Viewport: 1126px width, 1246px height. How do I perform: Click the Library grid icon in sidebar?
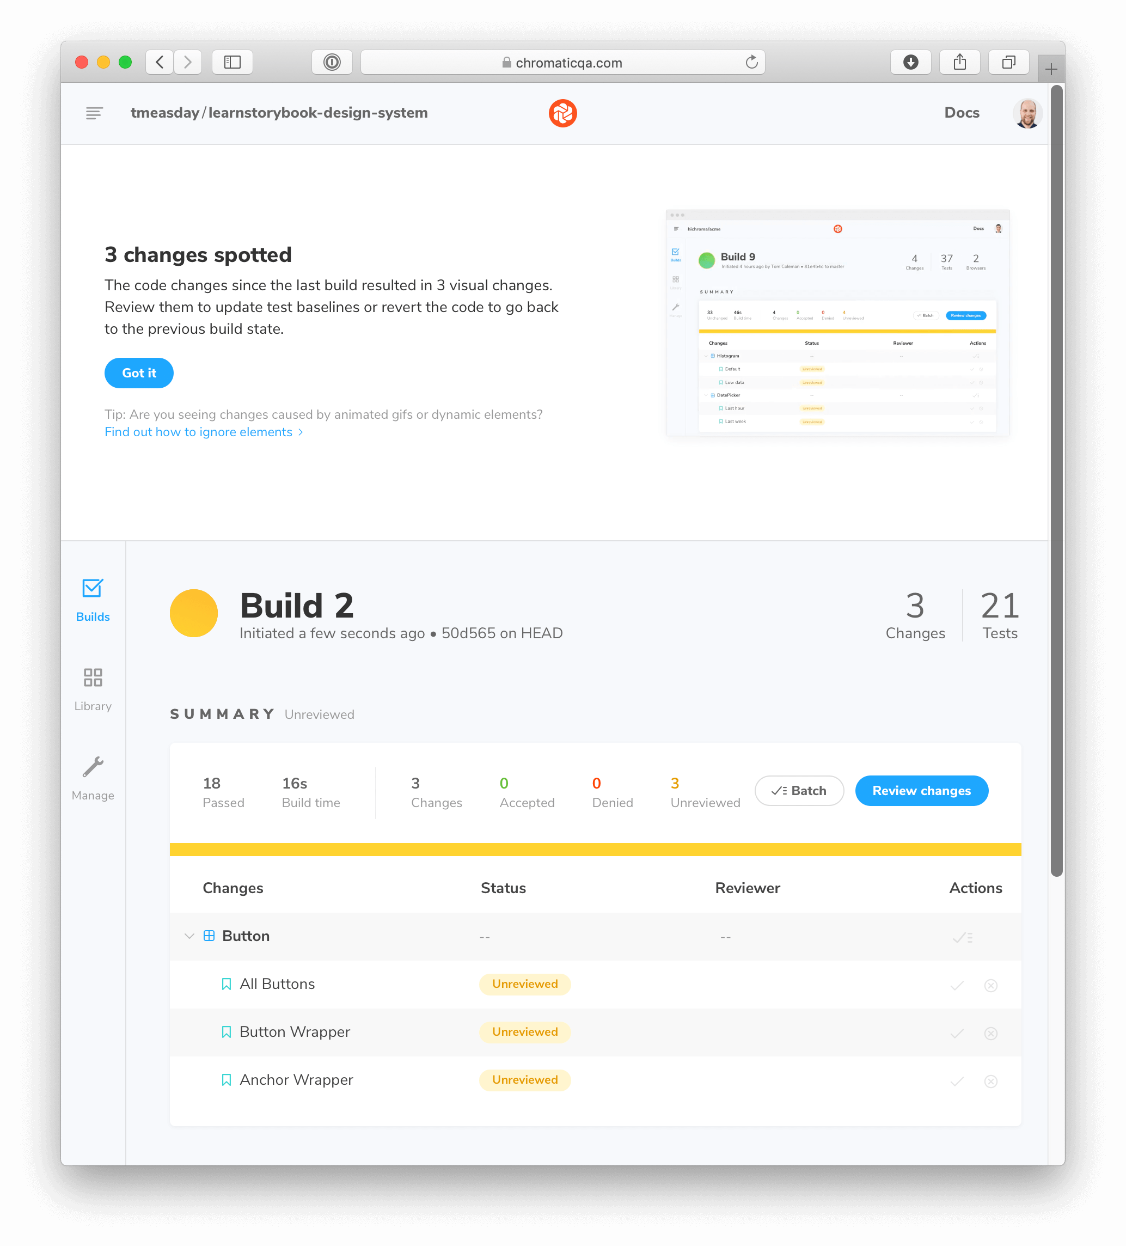click(x=92, y=680)
